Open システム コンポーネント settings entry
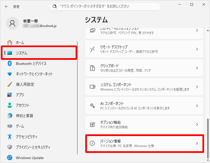 pos(144,87)
